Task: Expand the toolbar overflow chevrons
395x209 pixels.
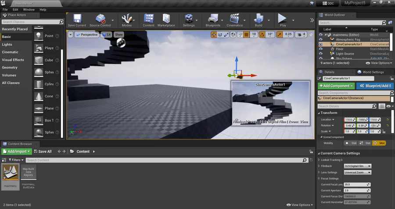Action: [312, 20]
